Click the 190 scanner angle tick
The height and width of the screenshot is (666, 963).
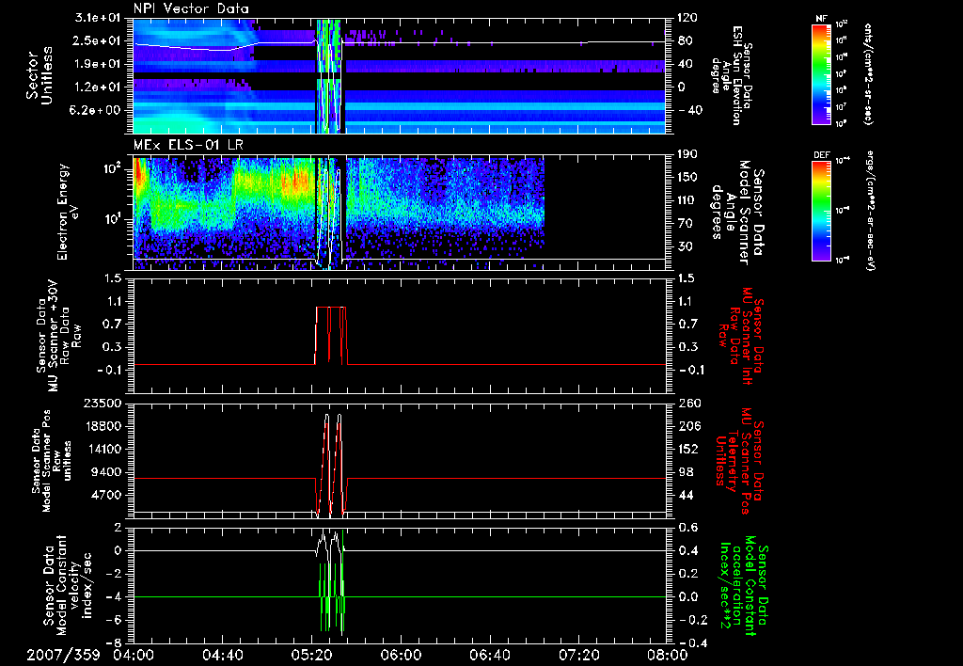pos(687,154)
